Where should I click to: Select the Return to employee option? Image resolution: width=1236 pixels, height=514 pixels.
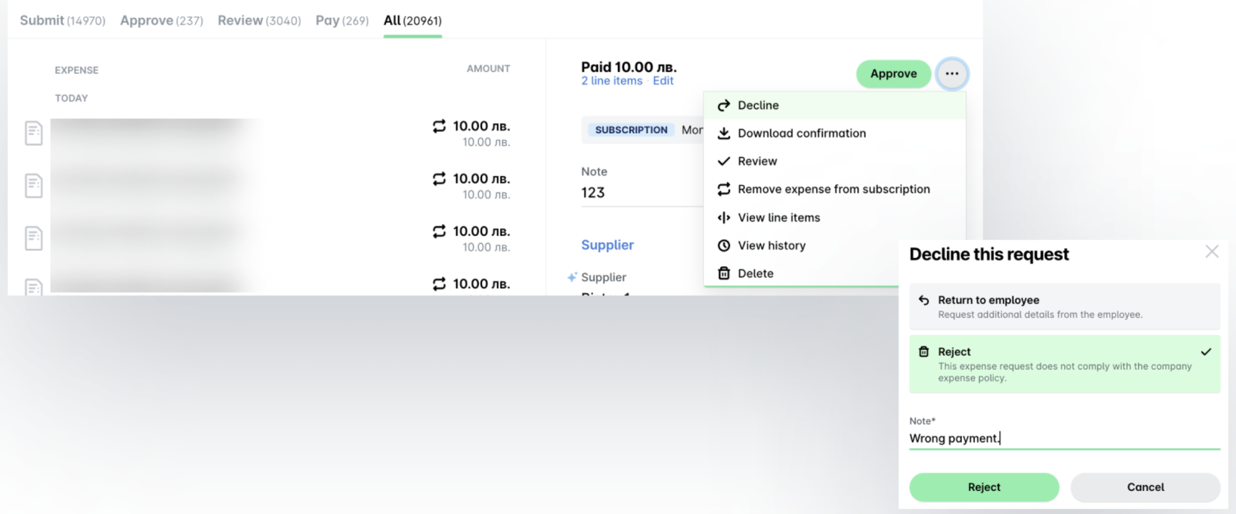pyautogui.click(x=1064, y=307)
